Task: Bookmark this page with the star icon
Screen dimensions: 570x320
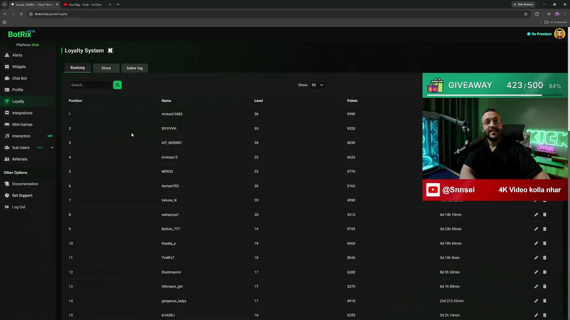Action: tap(525, 14)
